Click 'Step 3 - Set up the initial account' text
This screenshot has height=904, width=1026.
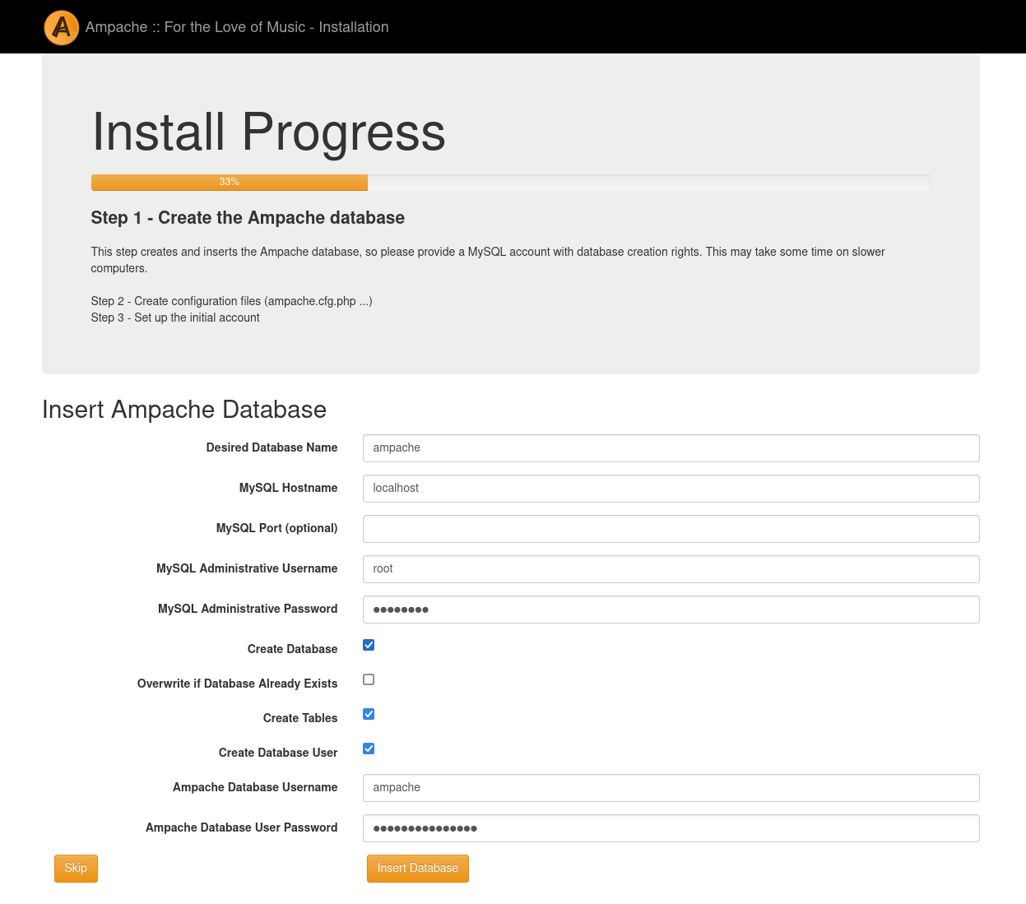coord(175,318)
